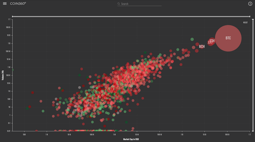This screenshot has width=255, height=142.
Task: Click the '100 M' x-axis tick label
Action: (159, 135)
